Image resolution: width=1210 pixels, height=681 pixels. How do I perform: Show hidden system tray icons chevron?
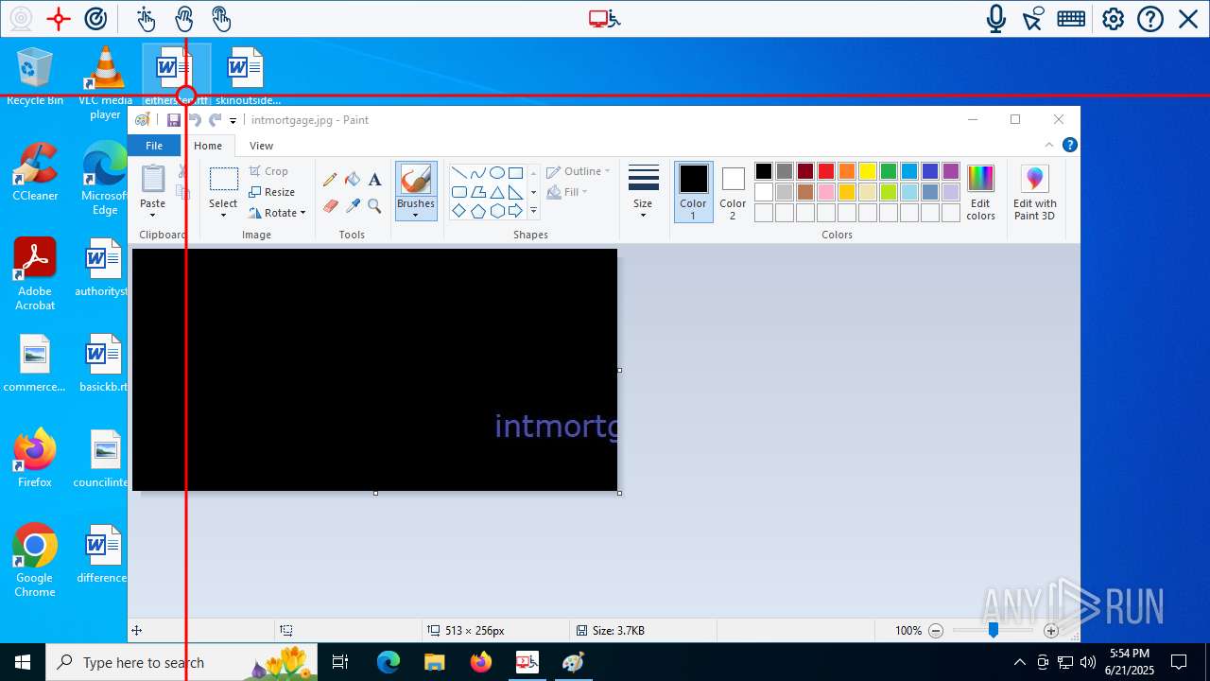pos(1019,662)
